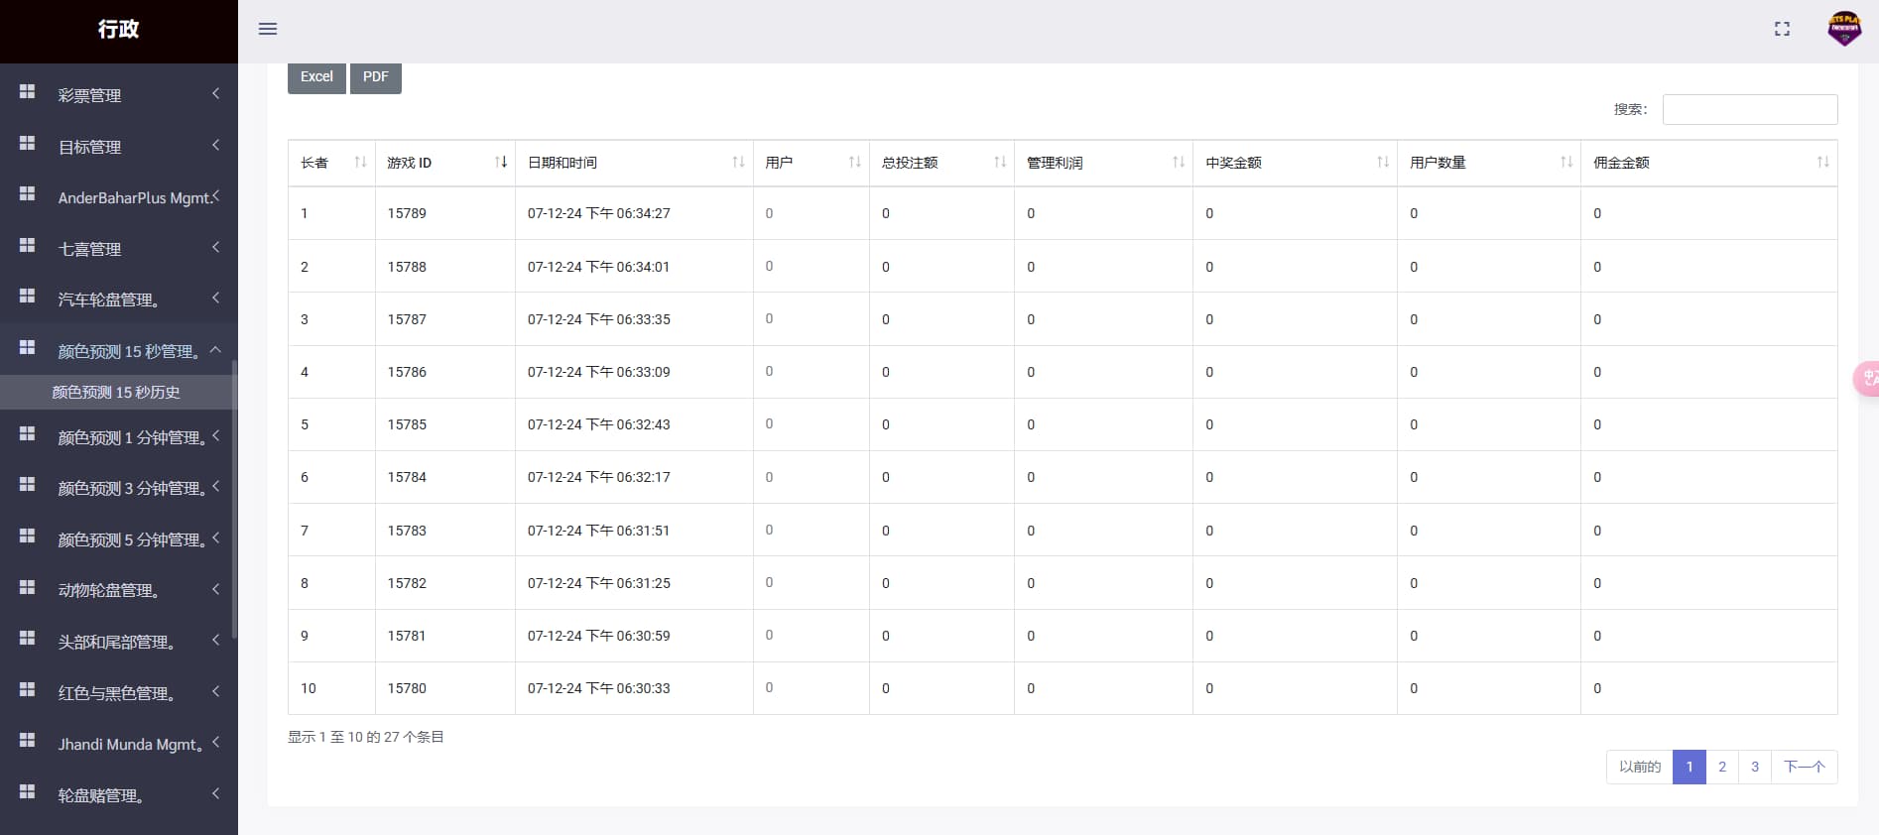Export the table as PDF
This screenshot has width=1879, height=835.
click(x=375, y=77)
